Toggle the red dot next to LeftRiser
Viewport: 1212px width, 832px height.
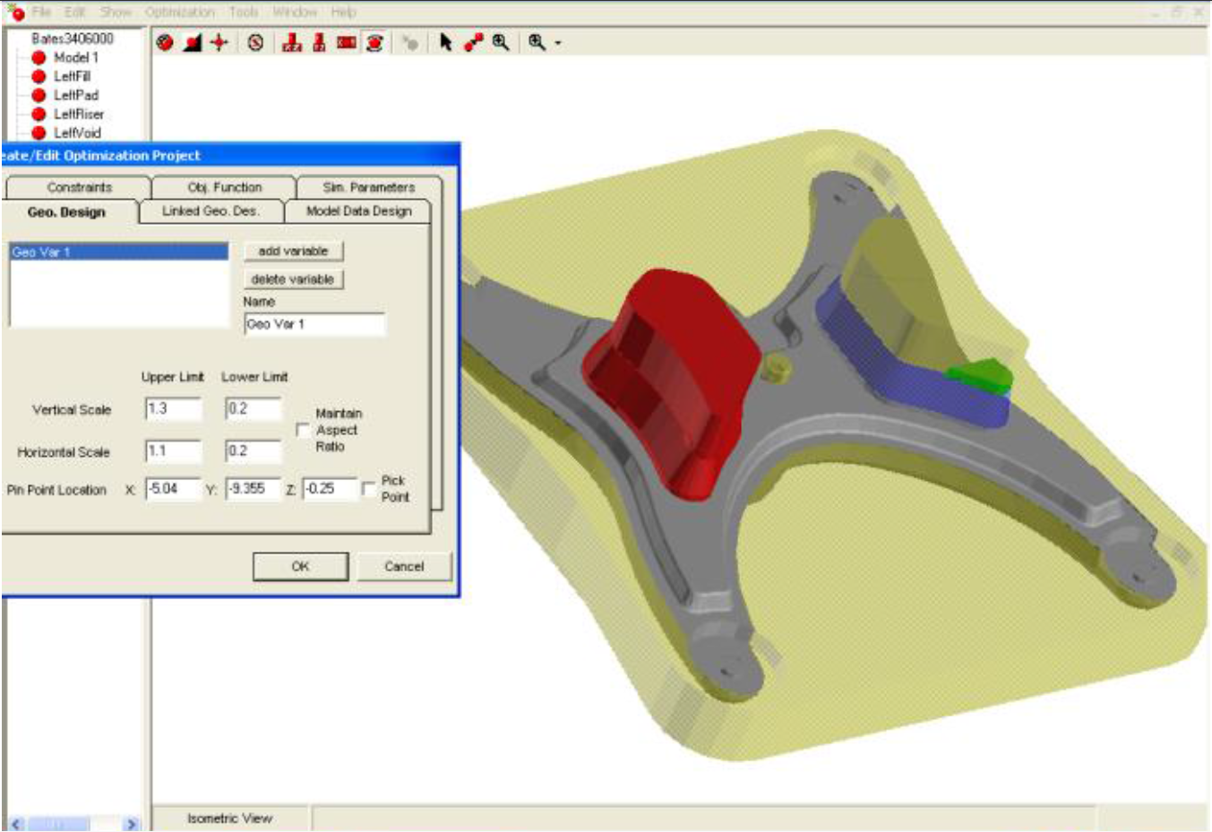point(39,115)
